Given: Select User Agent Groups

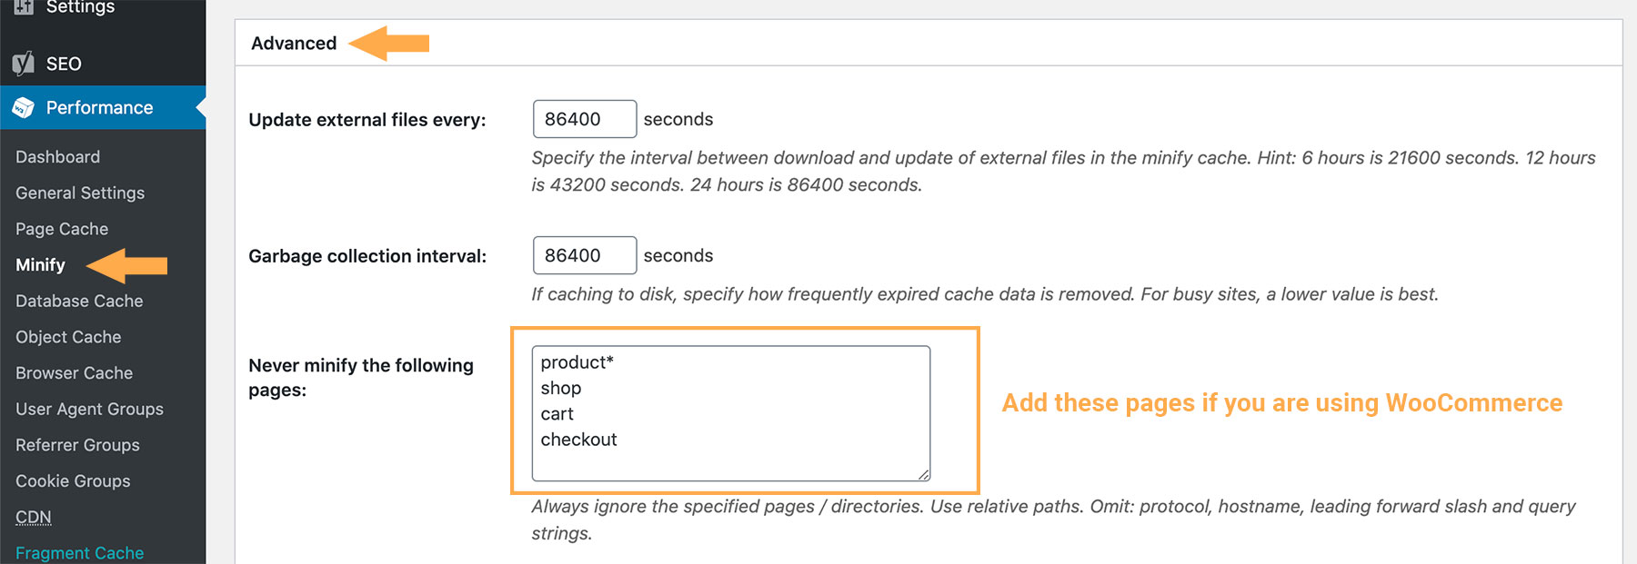Looking at the screenshot, I should 89,409.
